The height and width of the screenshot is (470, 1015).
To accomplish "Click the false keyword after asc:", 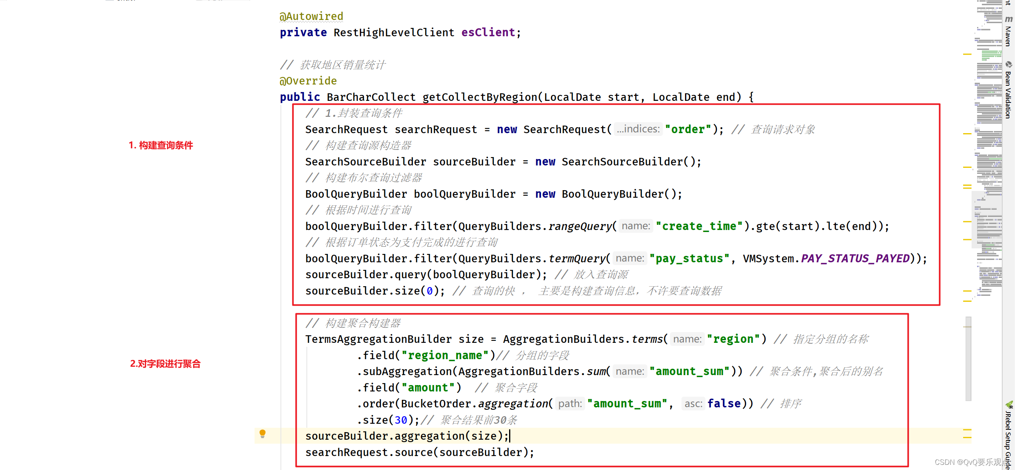I will coord(724,403).
